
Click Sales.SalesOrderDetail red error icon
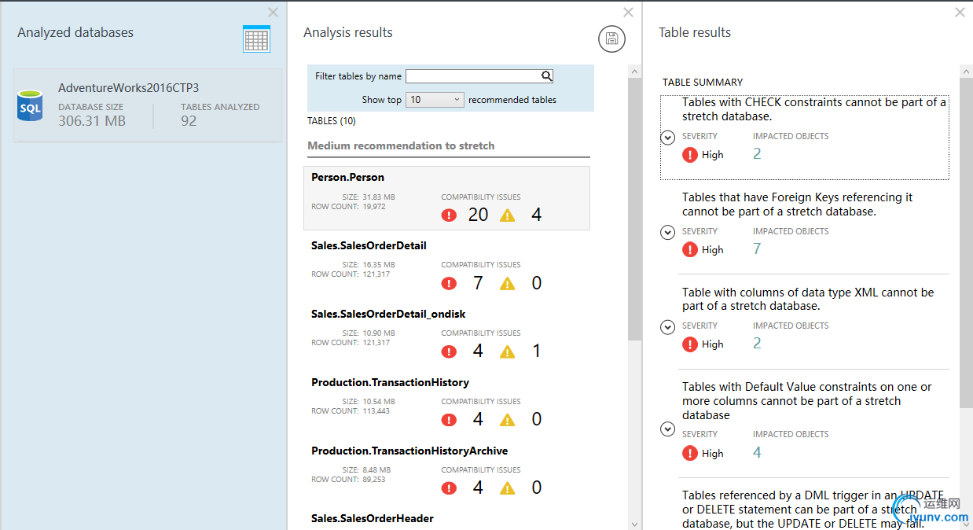pos(449,283)
